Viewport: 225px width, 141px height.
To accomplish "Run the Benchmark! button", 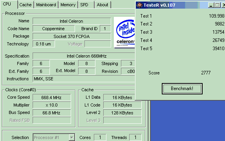I will click(182, 89).
